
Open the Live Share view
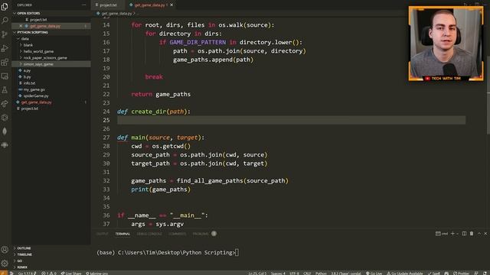pos(5,104)
